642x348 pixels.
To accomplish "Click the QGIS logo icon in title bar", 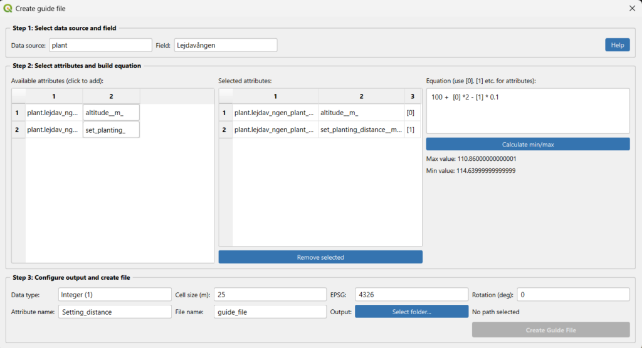I will (8, 9).
